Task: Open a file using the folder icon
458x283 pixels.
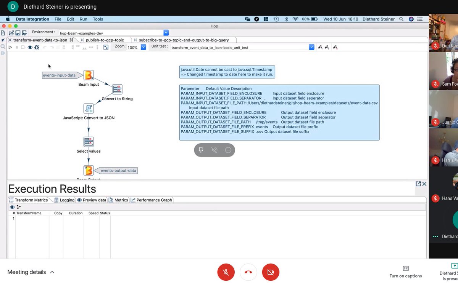Action: (11, 33)
